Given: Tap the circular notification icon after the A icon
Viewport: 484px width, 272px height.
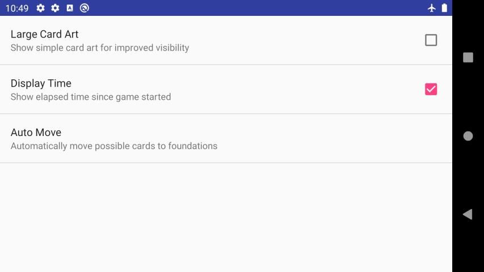Looking at the screenshot, I should click(x=85, y=8).
